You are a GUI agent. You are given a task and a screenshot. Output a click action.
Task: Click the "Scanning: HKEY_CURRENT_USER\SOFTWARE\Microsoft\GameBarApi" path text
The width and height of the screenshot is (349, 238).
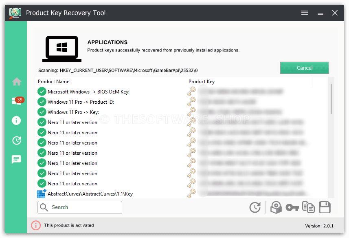point(118,71)
